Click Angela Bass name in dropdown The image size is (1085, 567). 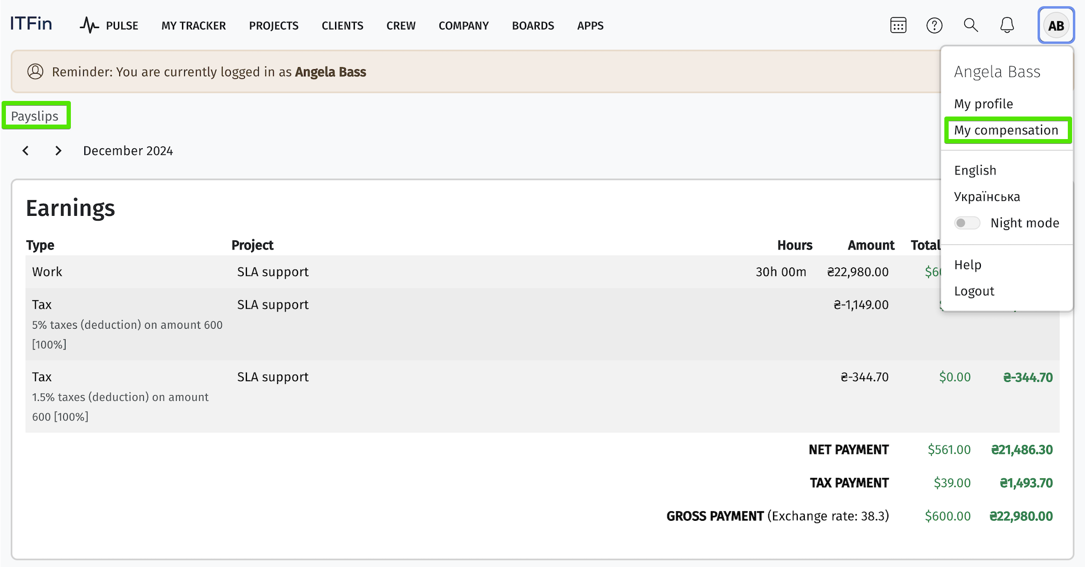(x=997, y=71)
